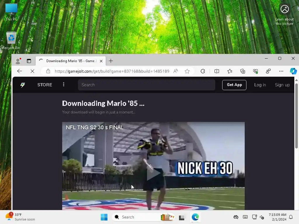Click the NFL TNG S2 video title
Screen dimensions: 299x224
click(x=95, y=127)
